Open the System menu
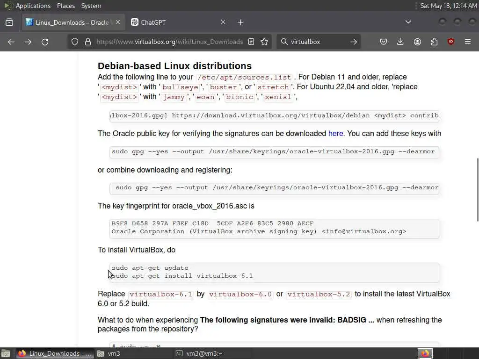The image size is (479, 359). (x=91, y=6)
